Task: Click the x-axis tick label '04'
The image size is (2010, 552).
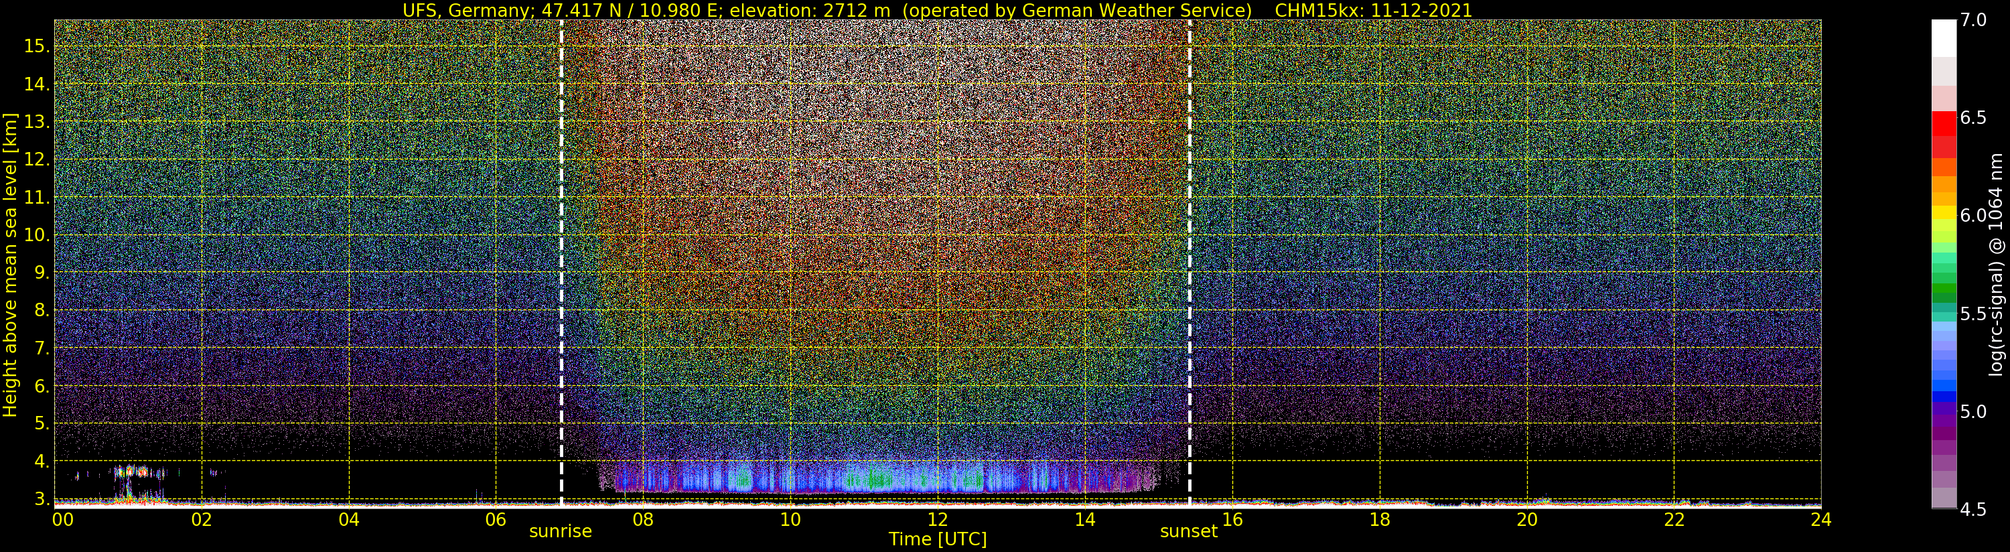Action: [349, 519]
